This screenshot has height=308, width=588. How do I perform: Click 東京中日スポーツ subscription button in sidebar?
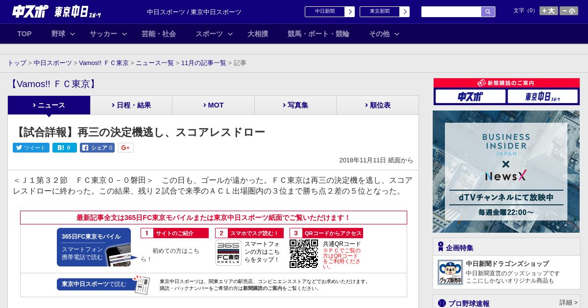click(x=542, y=97)
